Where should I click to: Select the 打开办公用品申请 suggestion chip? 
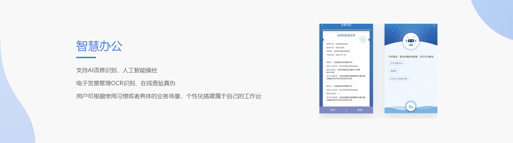tap(398, 79)
